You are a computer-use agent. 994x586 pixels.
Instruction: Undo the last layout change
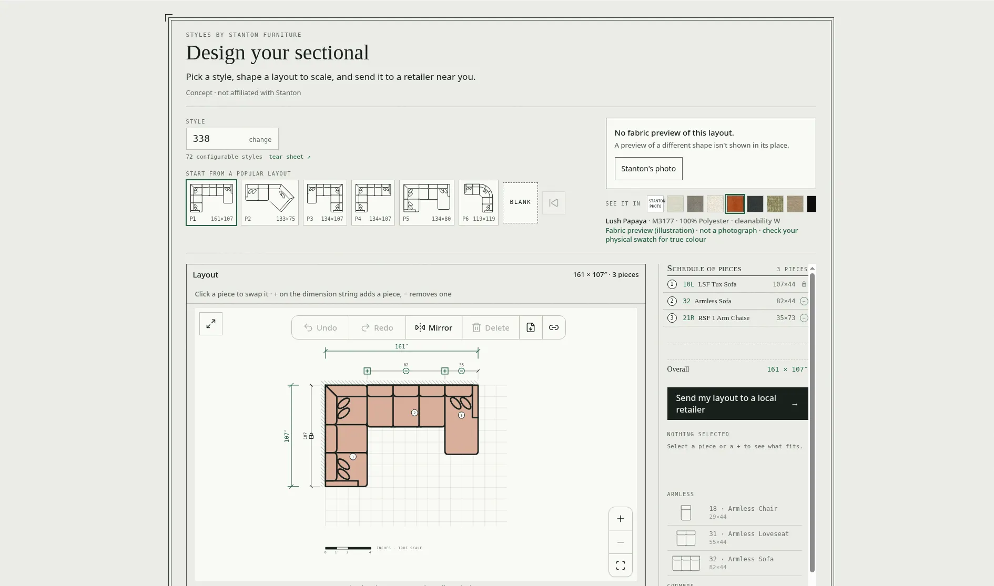coord(320,327)
